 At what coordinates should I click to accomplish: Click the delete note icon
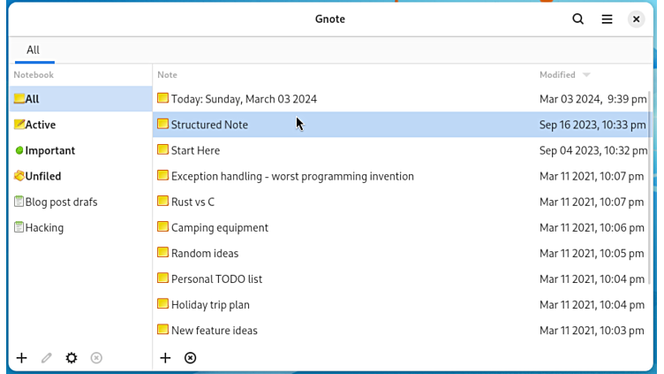pos(190,358)
